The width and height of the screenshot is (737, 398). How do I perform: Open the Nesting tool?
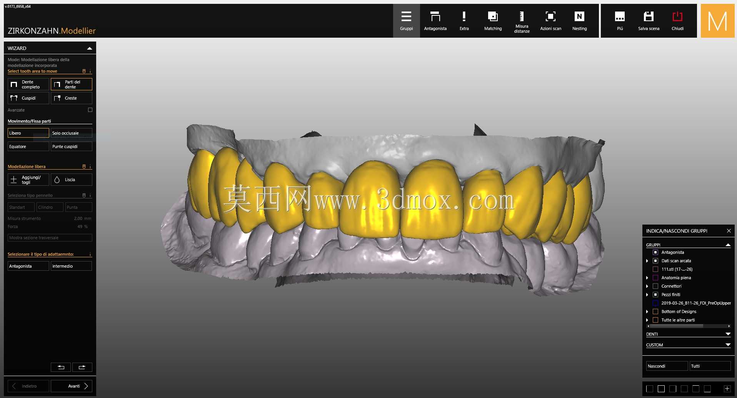point(579,21)
